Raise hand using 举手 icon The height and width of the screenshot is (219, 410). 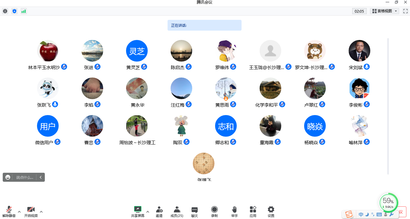pyautogui.click(x=234, y=211)
